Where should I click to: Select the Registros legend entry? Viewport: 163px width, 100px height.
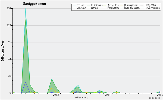(x=113, y=8)
